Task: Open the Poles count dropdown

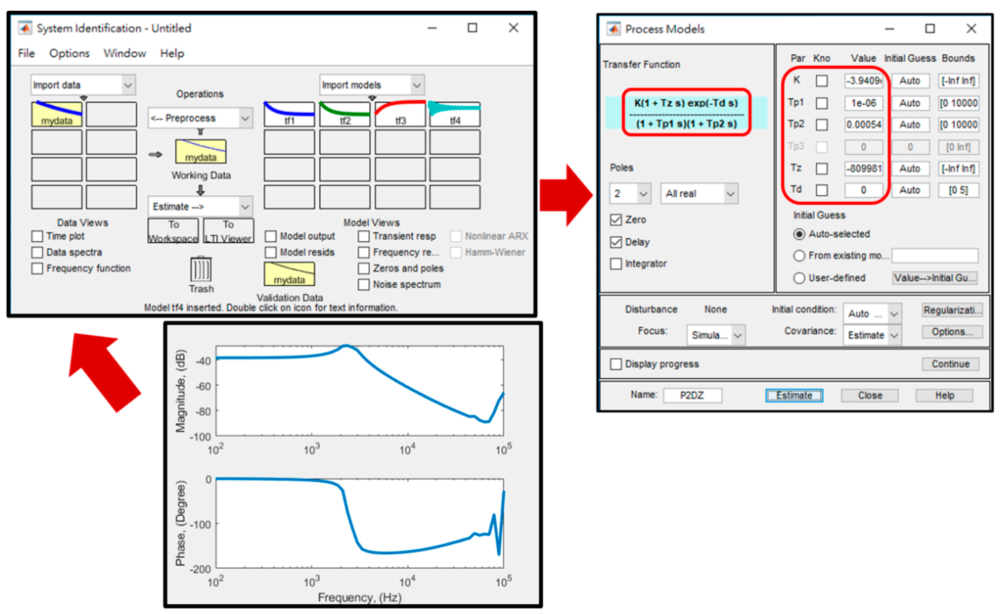Action: pos(630,193)
